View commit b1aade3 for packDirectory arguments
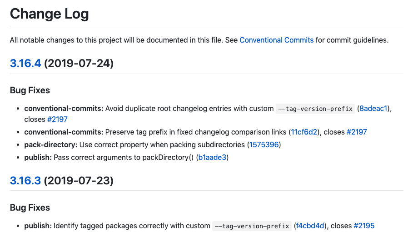The width and height of the screenshot is (413, 236). point(212,158)
